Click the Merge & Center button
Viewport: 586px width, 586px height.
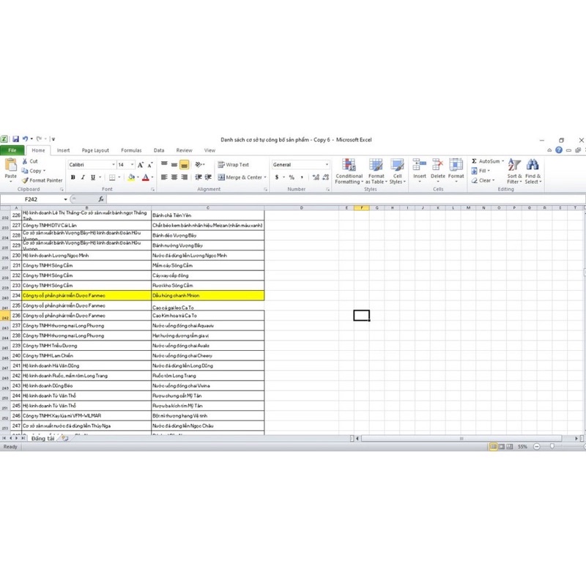tap(240, 177)
